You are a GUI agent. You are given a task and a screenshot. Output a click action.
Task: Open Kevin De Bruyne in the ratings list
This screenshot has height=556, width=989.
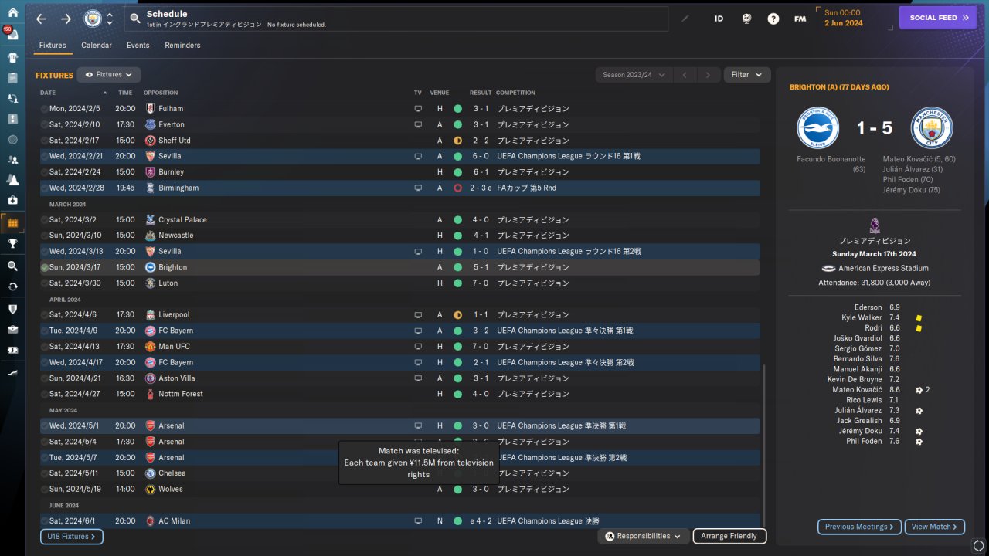[x=855, y=380]
